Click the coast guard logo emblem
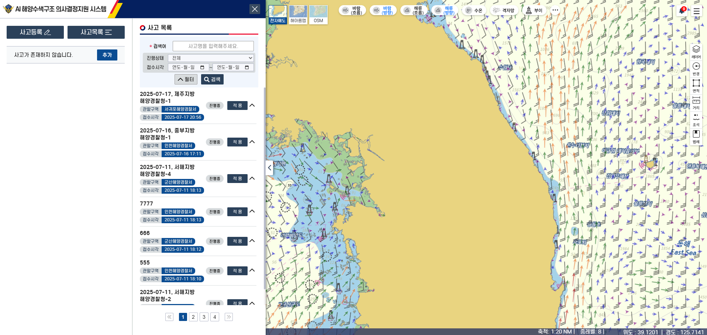This screenshot has height=335, width=707. [8, 9]
